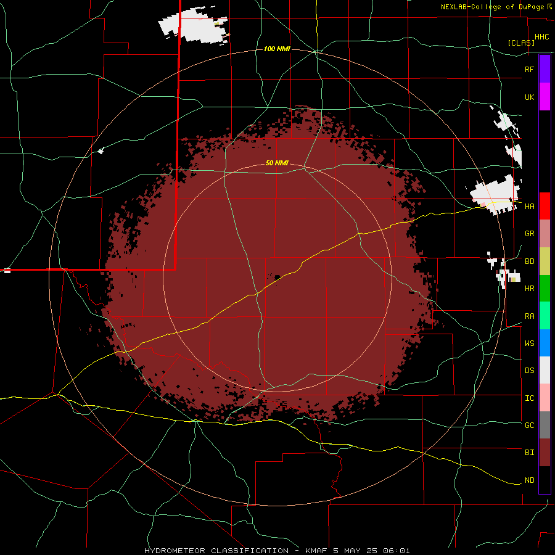
Task: Click the black radar-site spot at ring center
Action: [277, 277]
